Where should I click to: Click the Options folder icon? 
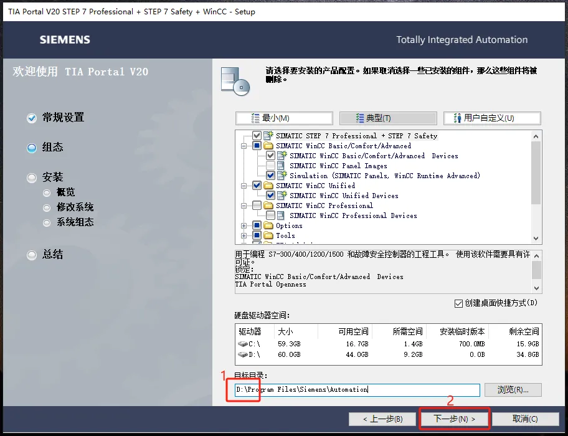[x=268, y=225]
